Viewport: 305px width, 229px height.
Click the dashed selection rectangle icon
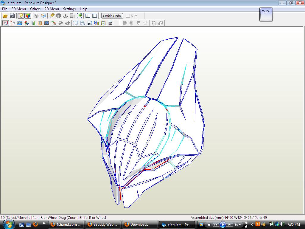point(76,23)
